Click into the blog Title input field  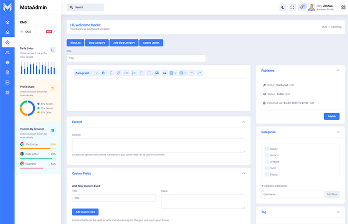coord(136,58)
